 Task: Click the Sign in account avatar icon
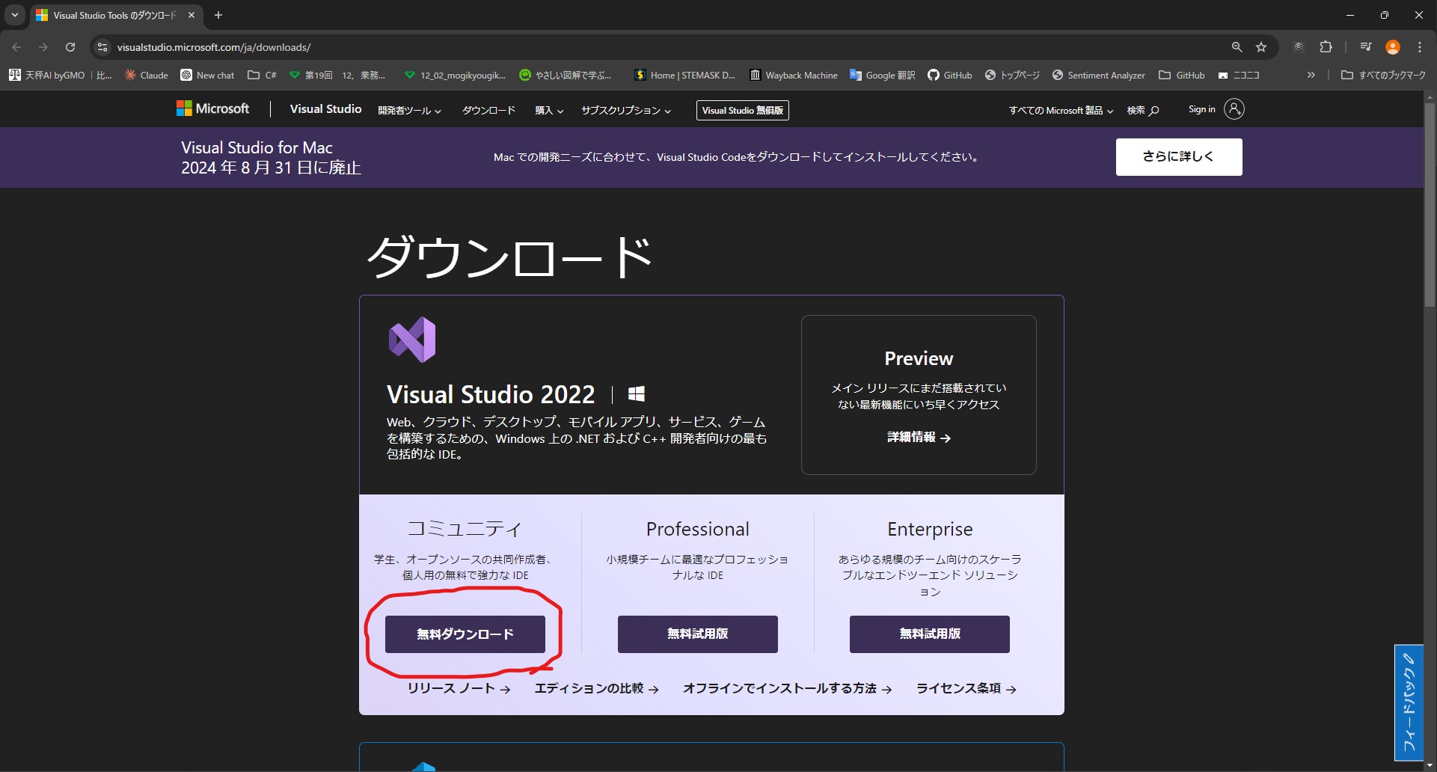[x=1234, y=109]
